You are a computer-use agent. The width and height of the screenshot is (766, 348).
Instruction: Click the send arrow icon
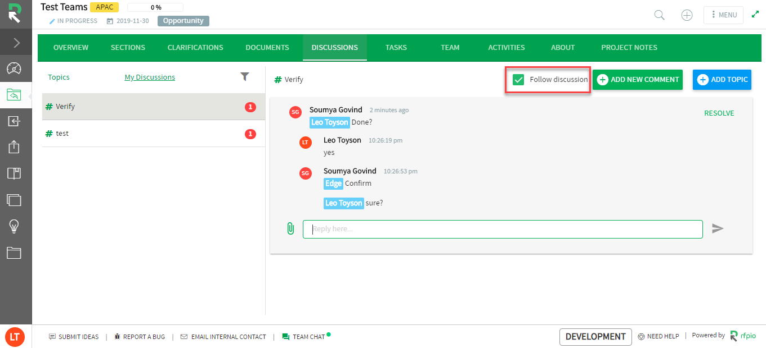coord(718,228)
